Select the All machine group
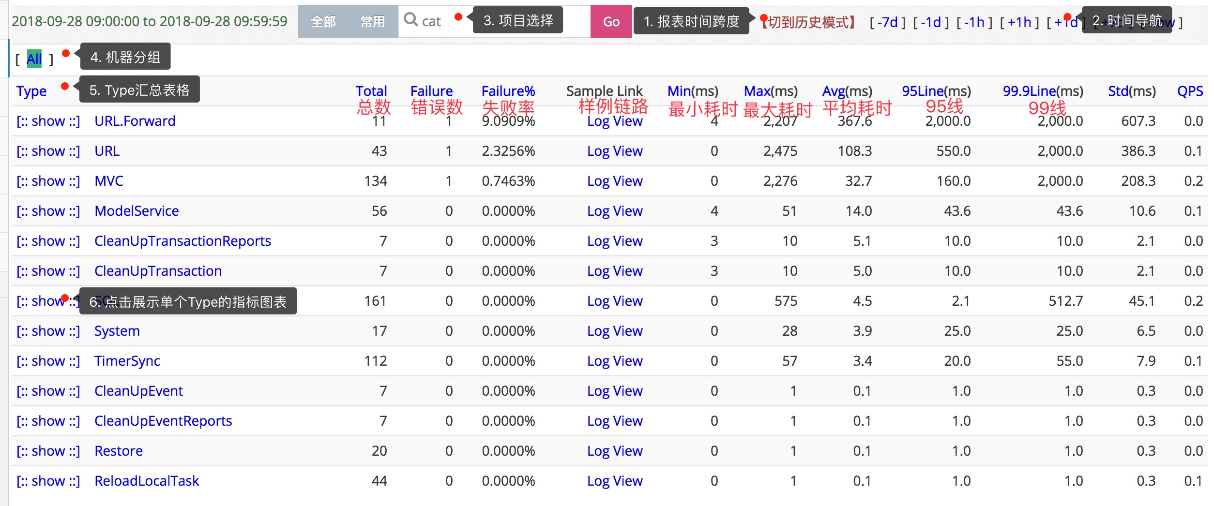1214x506 pixels. (34, 59)
